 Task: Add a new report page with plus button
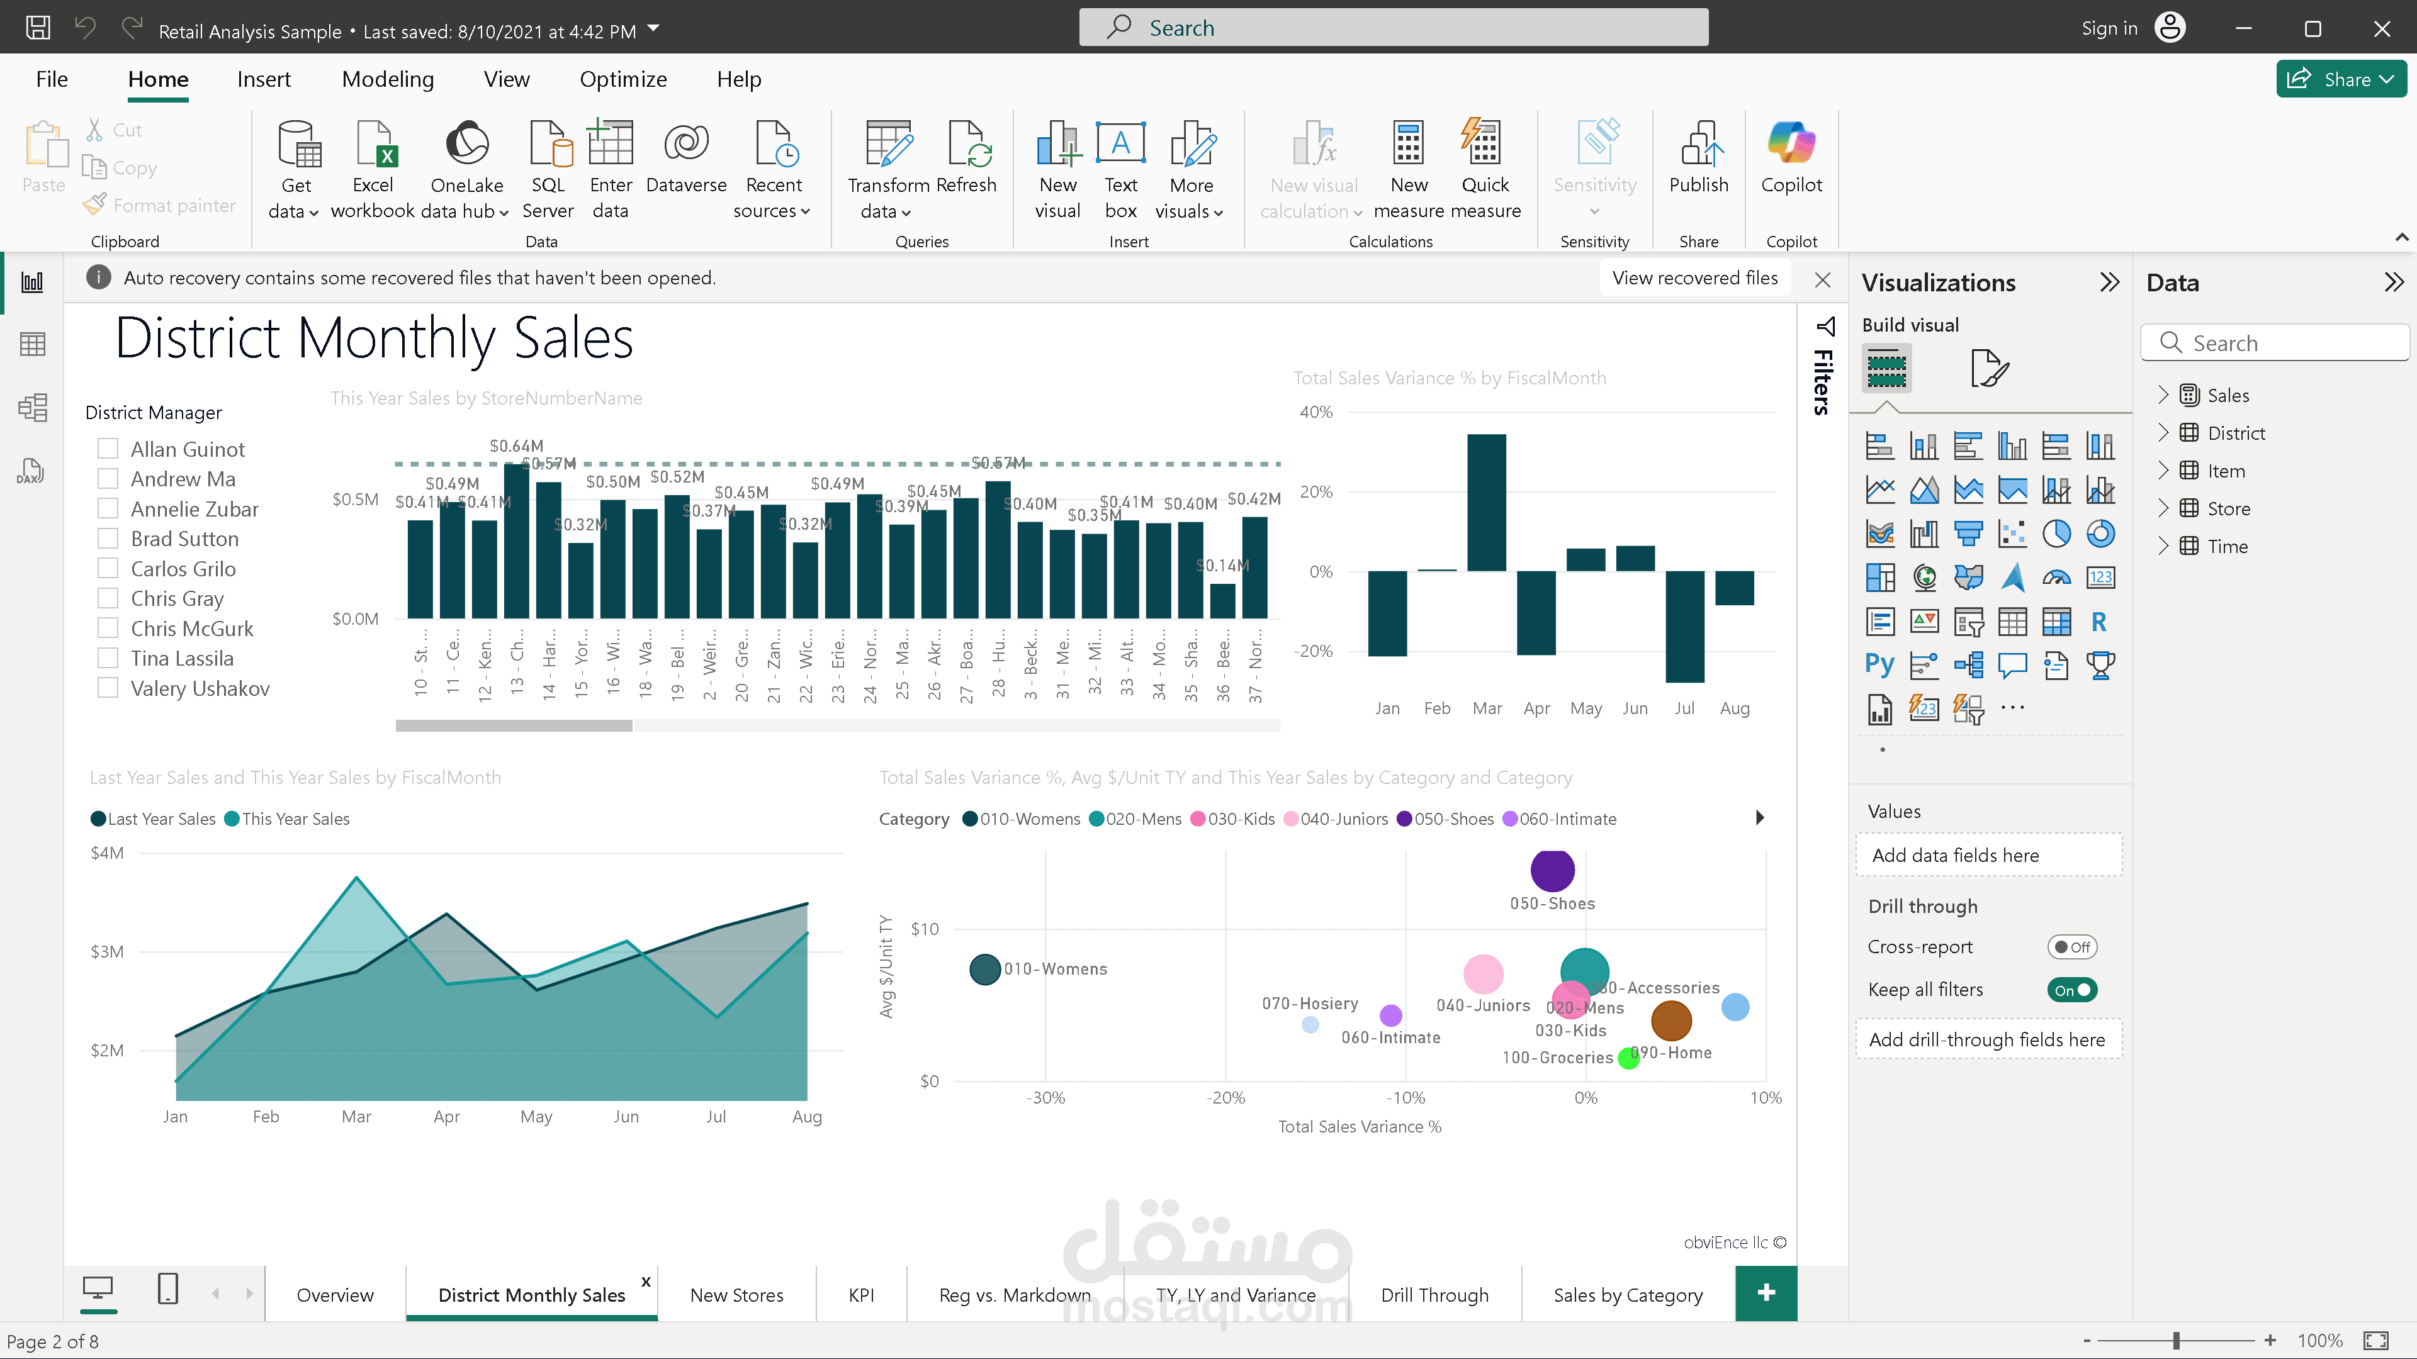[x=1766, y=1294]
